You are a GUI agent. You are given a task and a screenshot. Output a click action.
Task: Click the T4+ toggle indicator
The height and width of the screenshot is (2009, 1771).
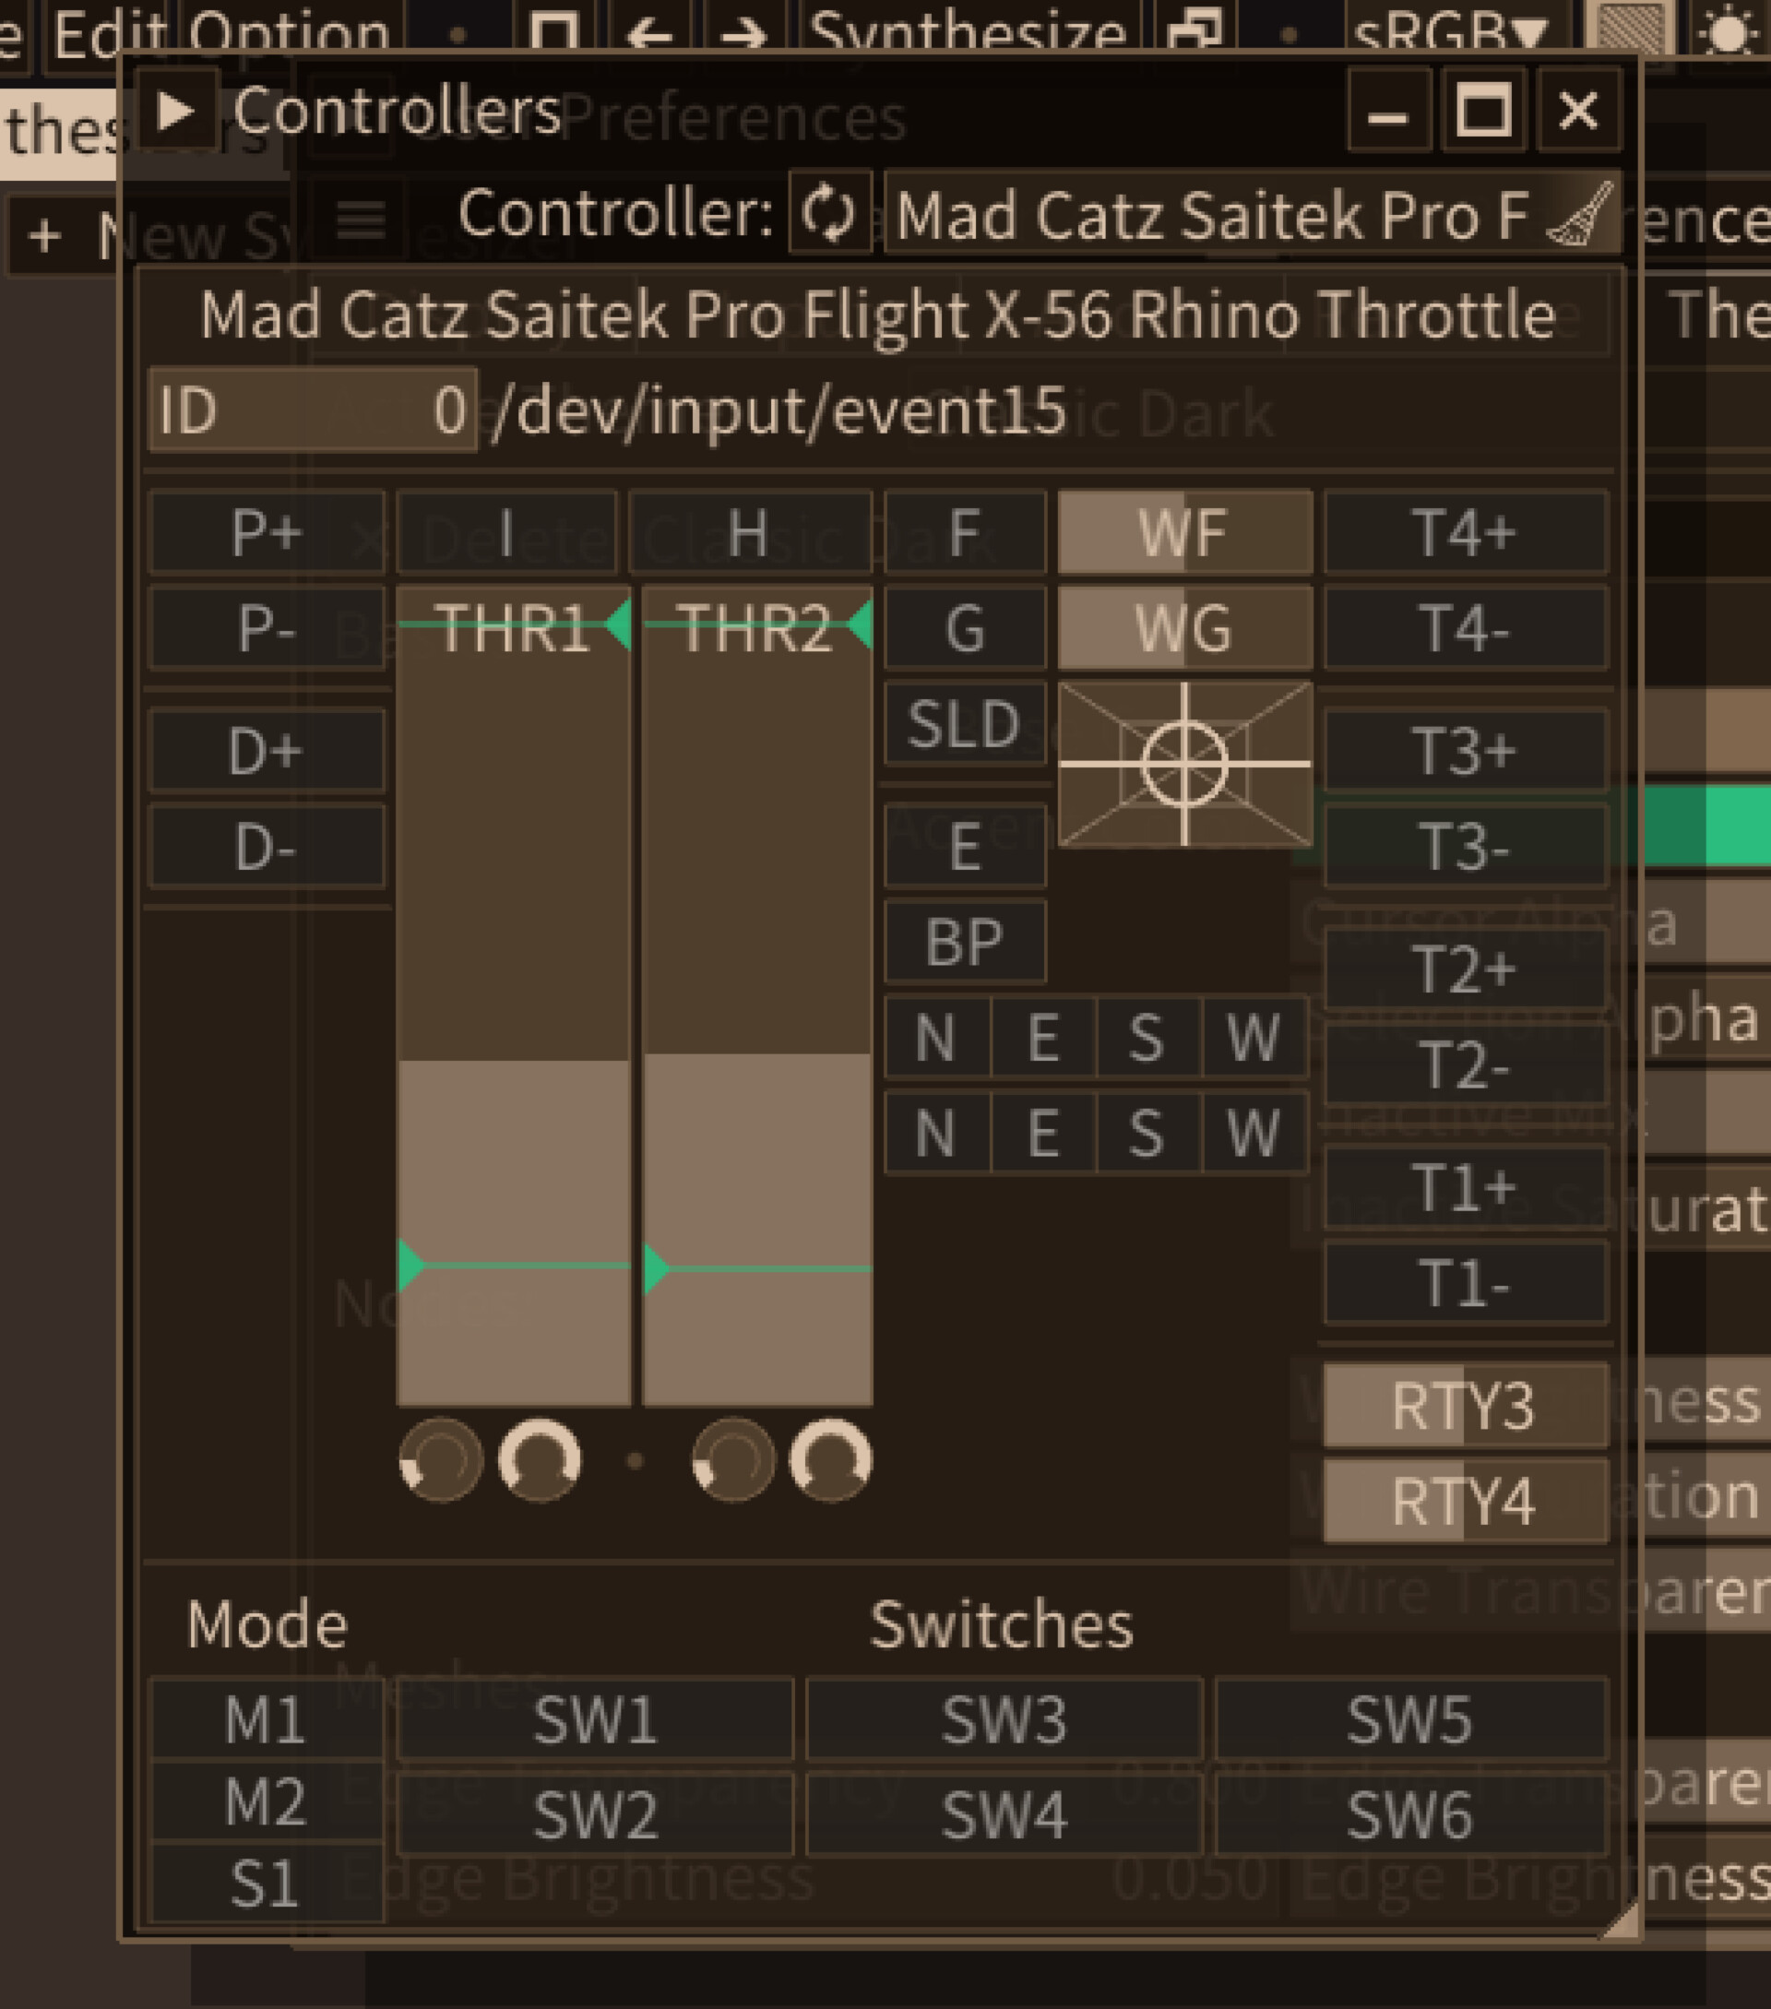pos(1466,531)
